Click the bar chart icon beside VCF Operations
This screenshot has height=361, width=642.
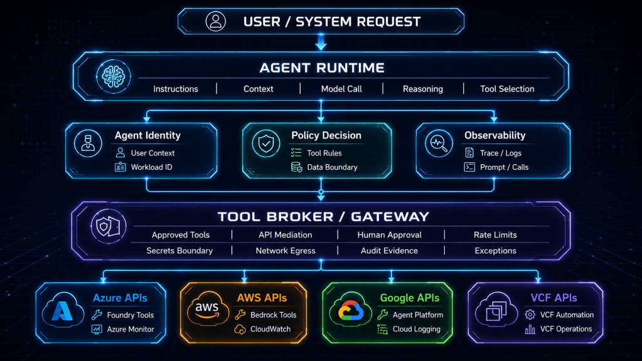[x=530, y=329]
